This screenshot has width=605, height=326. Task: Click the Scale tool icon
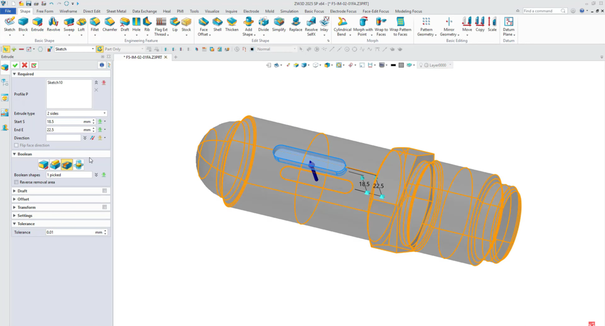[492, 24]
